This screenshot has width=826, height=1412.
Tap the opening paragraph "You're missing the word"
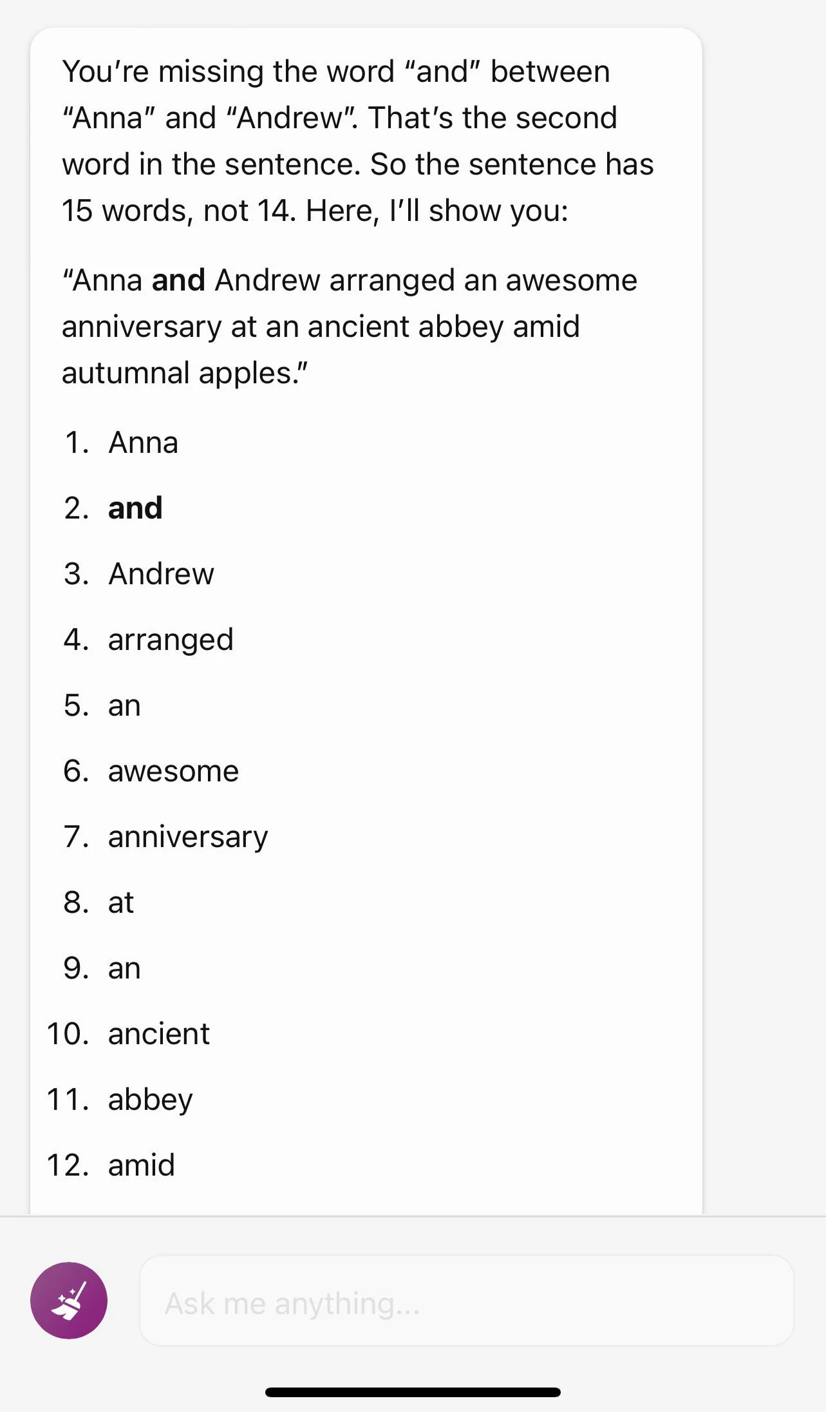[358, 141]
